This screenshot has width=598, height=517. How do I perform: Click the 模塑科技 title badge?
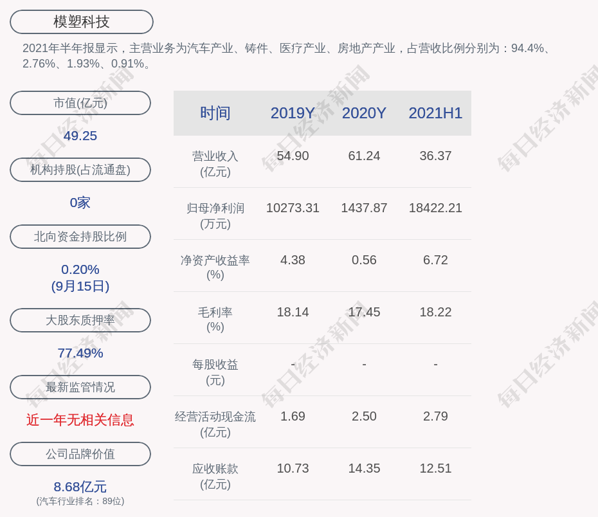tap(81, 21)
